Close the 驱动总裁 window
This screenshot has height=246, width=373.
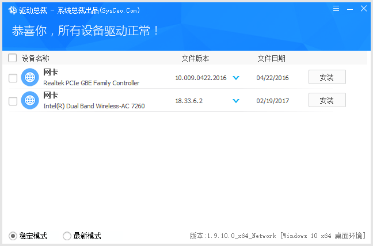pyautogui.click(x=363, y=9)
